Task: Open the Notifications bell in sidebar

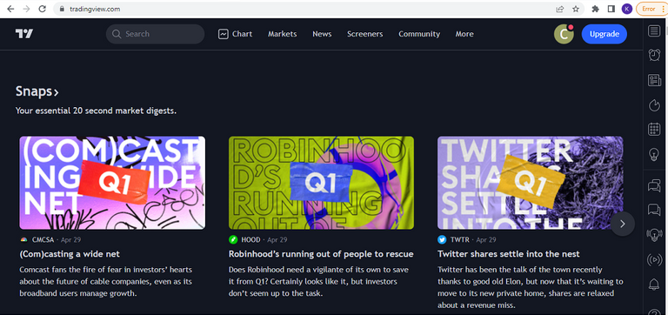Action: (x=654, y=285)
